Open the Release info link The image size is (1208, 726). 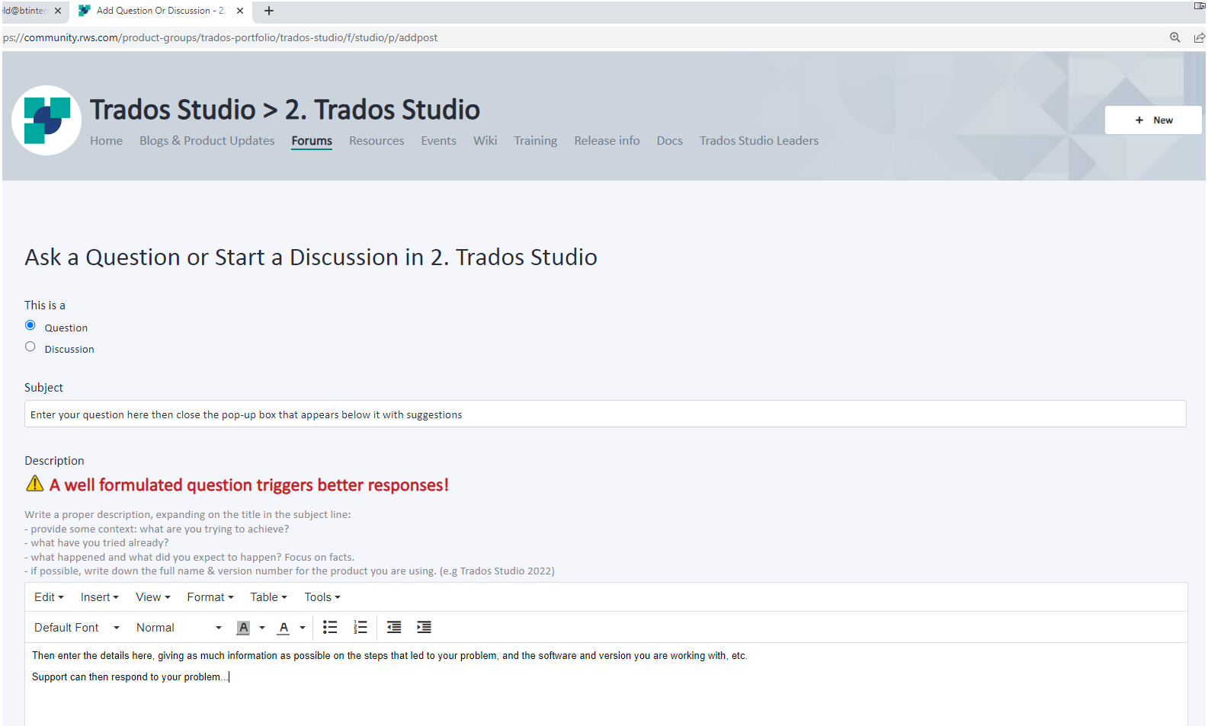pos(607,141)
